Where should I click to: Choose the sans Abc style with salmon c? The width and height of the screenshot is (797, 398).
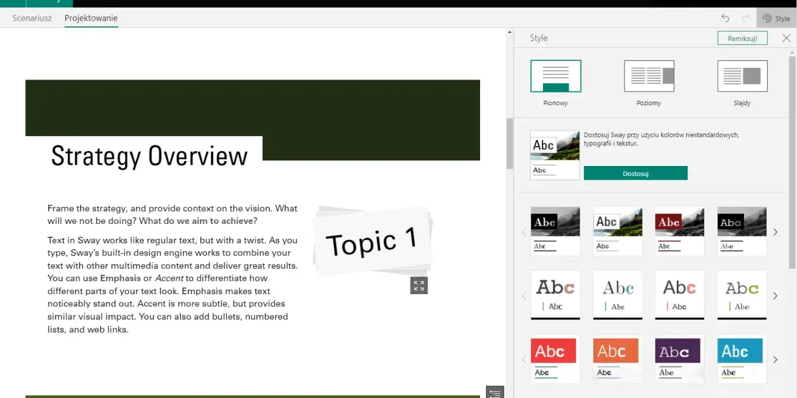680,295
